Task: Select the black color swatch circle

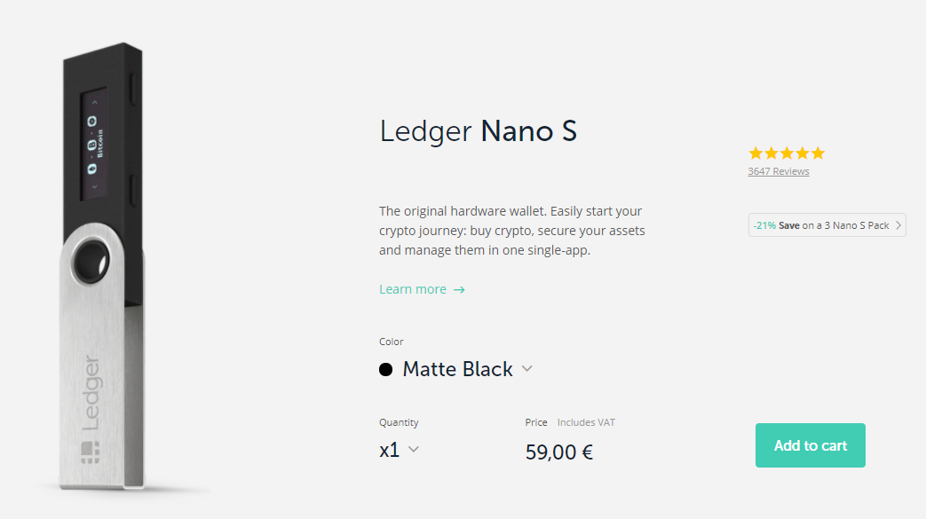Action: click(386, 369)
